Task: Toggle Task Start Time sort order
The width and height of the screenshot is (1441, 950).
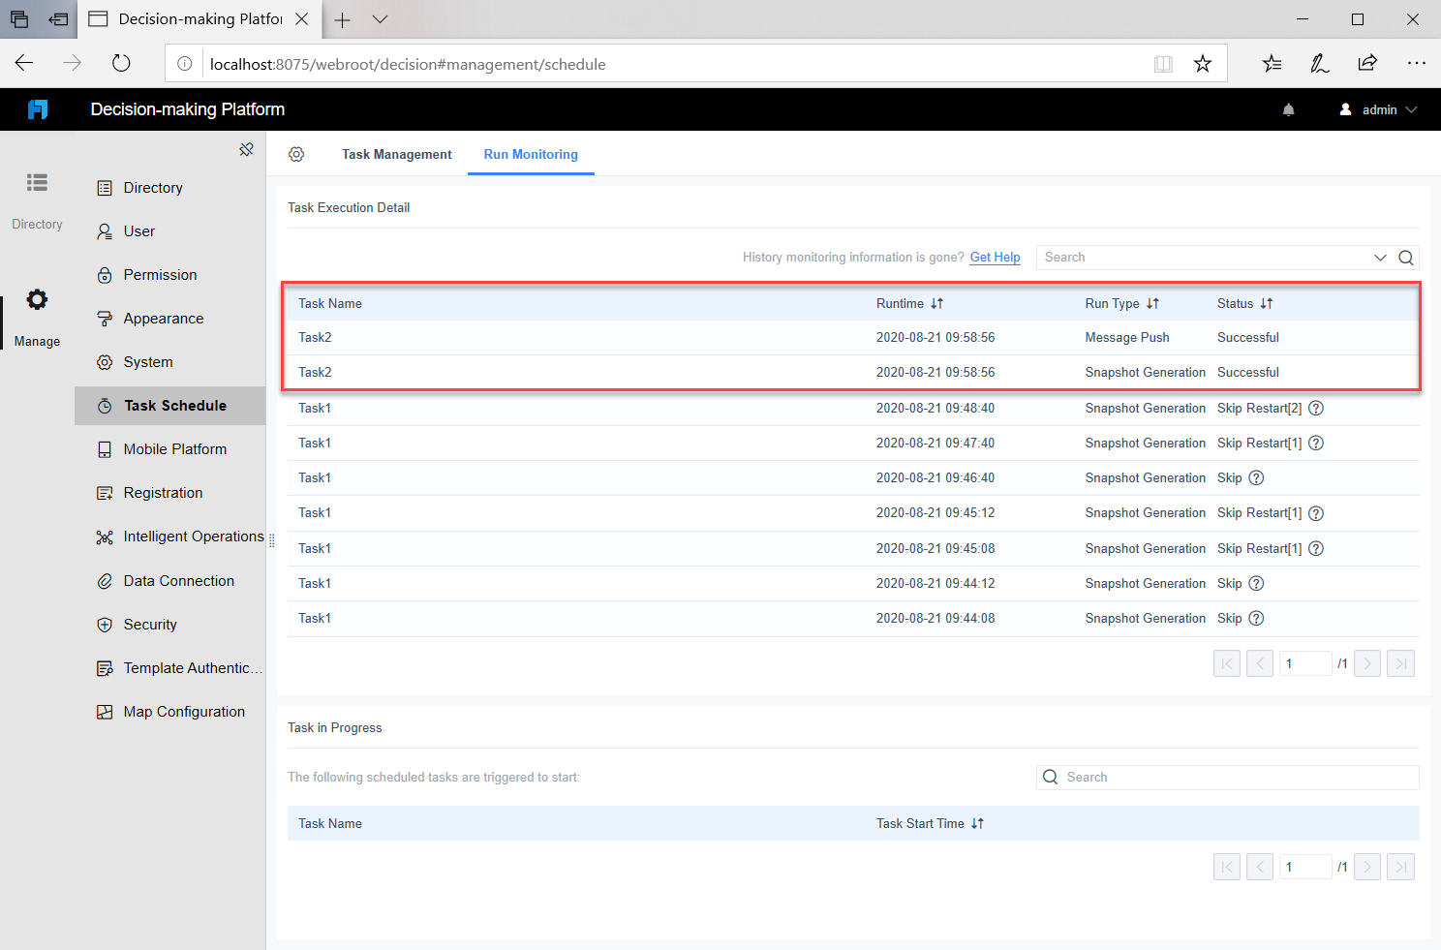Action: point(977,823)
